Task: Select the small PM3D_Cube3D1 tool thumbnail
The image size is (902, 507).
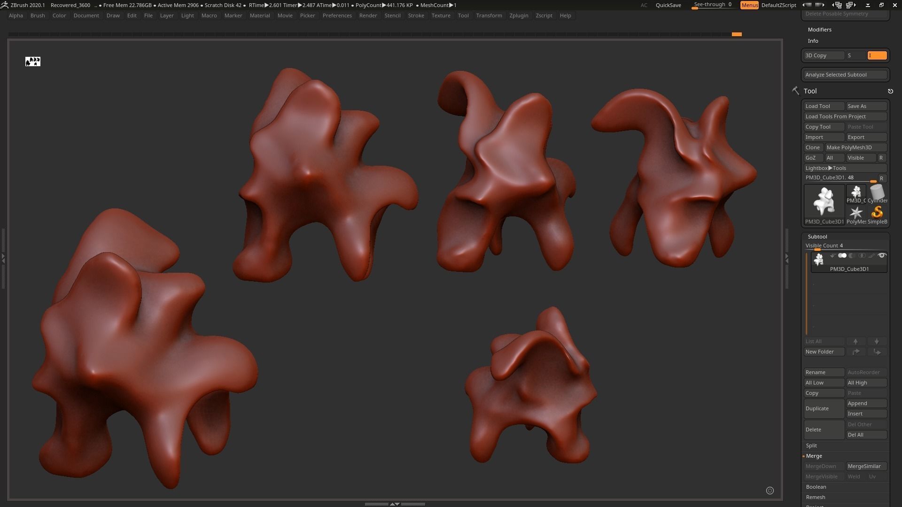Action: 856,193
